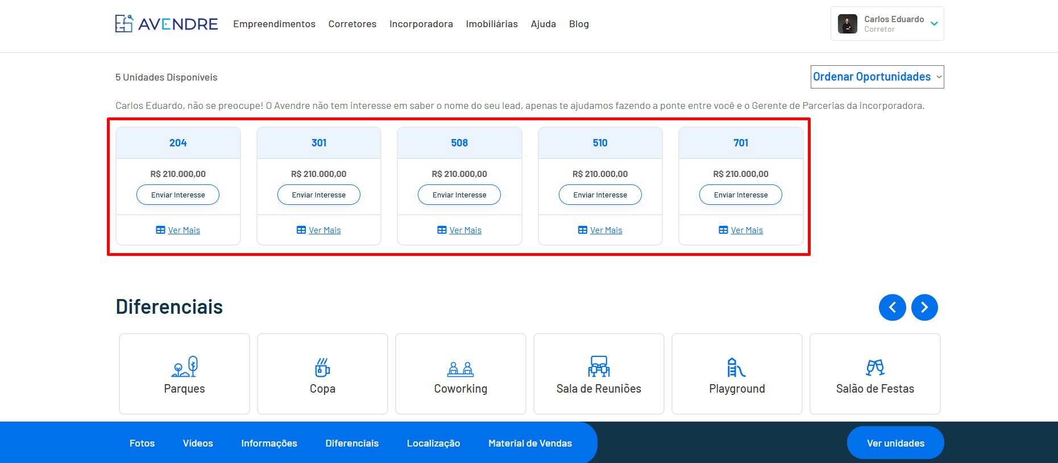1058x463 pixels.
Task: Click the Diferenciais heading
Action: point(169,307)
